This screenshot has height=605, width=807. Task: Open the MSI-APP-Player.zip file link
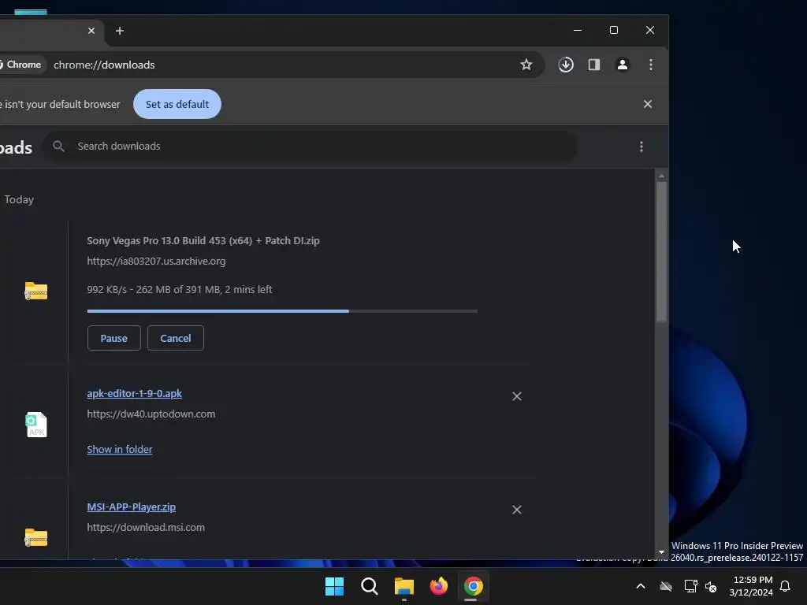click(132, 507)
